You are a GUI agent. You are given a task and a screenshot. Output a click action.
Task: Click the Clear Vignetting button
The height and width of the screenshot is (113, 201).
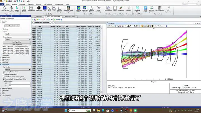[x=17, y=44]
